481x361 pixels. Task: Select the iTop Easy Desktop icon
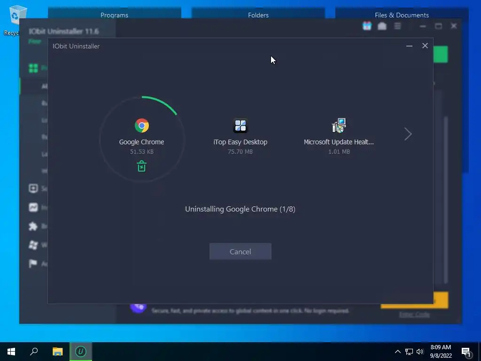pos(240,125)
